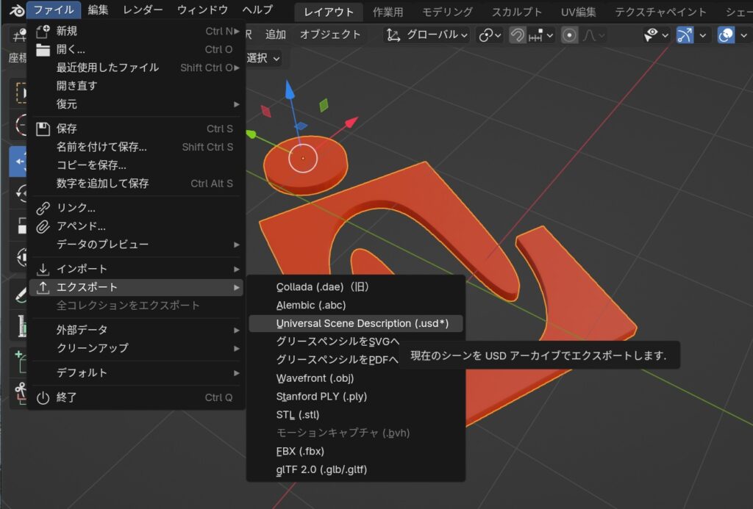Expand the クリーンアップ submenu
Viewport: 753px width, 509px height.
pyautogui.click(x=136, y=348)
